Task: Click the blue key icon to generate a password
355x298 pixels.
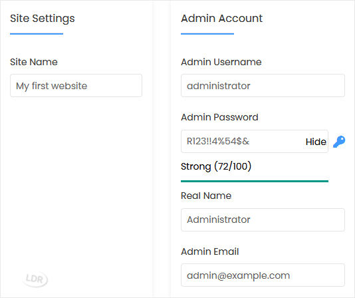Action: tap(339, 142)
